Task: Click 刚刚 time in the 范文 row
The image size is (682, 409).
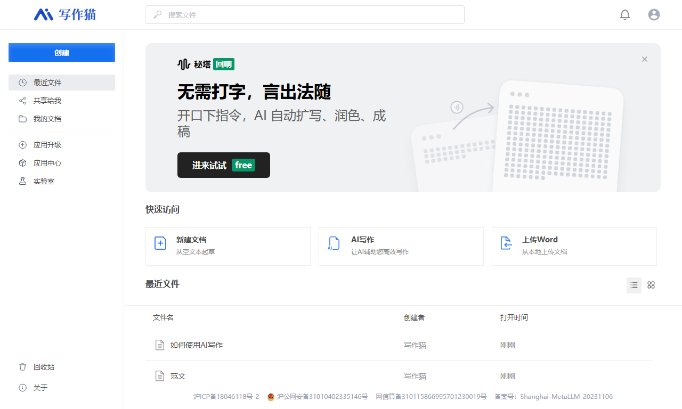Action: (x=508, y=376)
